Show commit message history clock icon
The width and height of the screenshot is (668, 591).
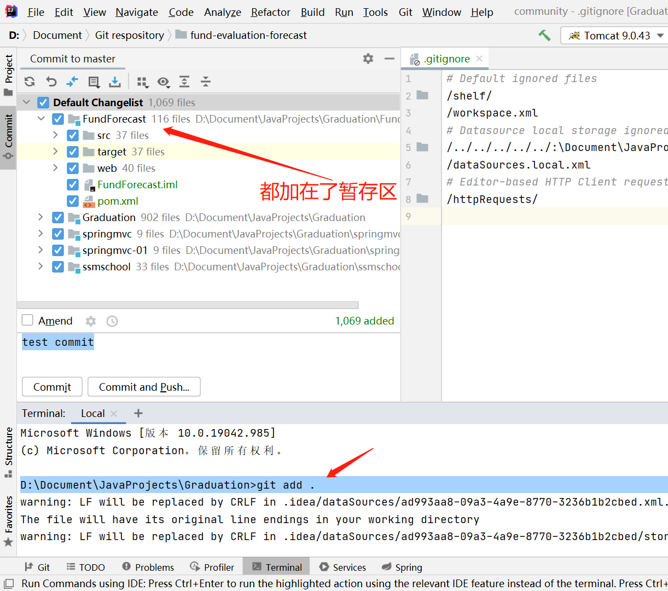point(112,321)
